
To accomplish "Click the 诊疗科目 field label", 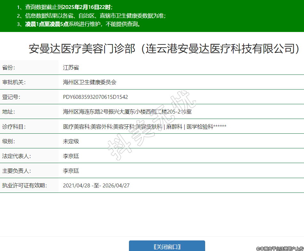I will 14,127.
